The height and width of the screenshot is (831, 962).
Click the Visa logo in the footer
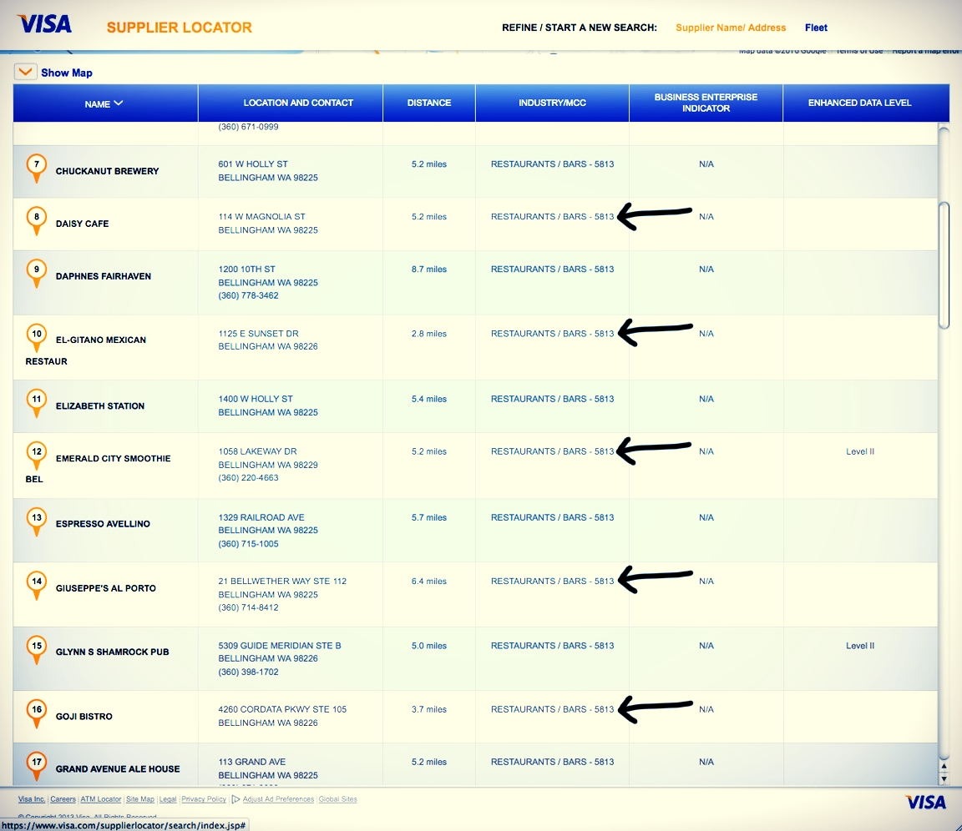pos(926,802)
